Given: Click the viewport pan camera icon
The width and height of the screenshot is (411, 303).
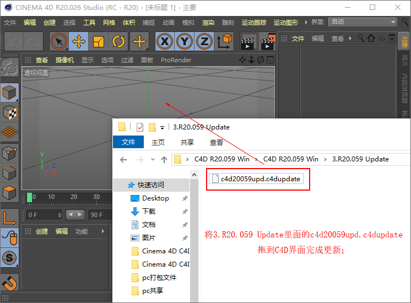Looking at the screenshot, I should click(242, 60).
